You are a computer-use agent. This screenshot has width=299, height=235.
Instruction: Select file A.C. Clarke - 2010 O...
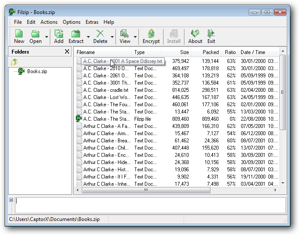pyautogui.click(x=106, y=68)
